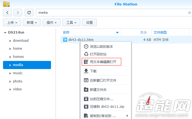
Task: Click the HTM 文件 type cell
Action: pos(161,40)
